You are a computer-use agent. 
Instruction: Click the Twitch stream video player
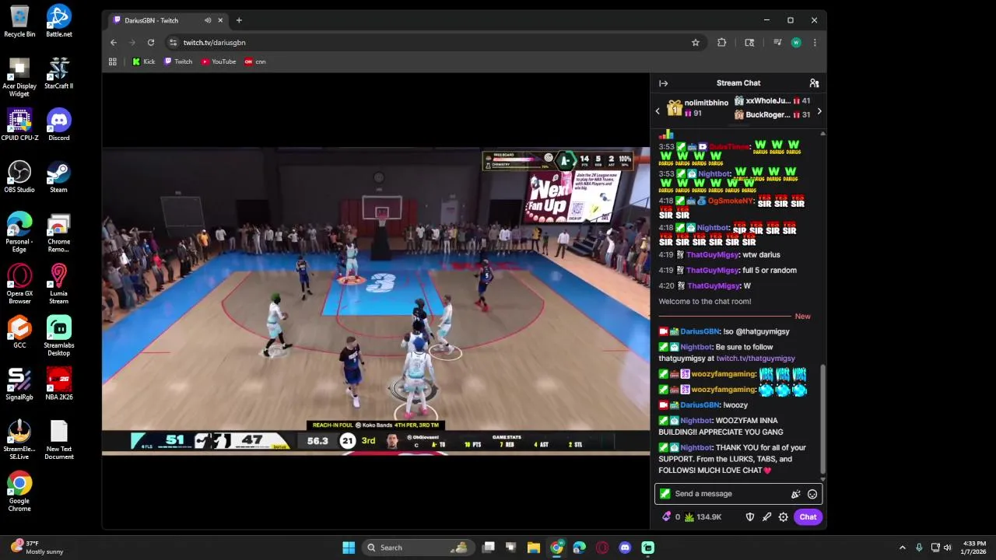(376, 301)
